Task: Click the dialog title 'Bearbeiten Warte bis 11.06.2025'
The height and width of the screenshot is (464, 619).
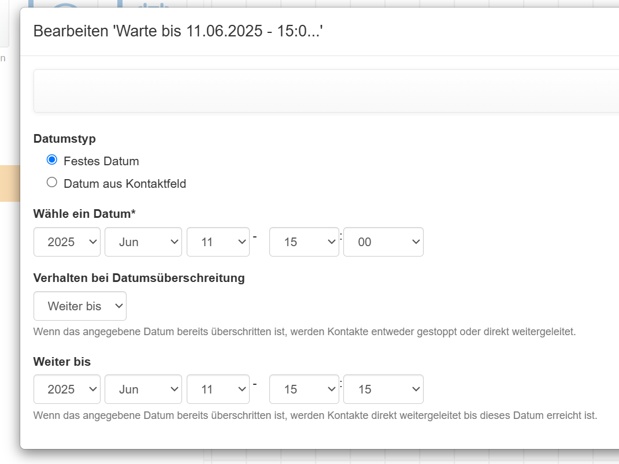Action: click(x=172, y=32)
